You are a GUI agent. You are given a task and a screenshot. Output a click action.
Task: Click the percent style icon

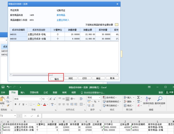click(95, 102)
